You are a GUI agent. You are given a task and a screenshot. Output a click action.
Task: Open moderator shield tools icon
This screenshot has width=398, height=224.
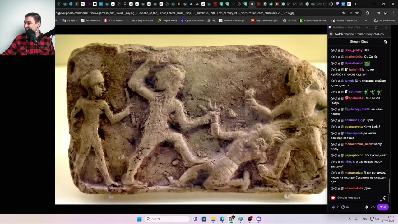(x=366, y=207)
